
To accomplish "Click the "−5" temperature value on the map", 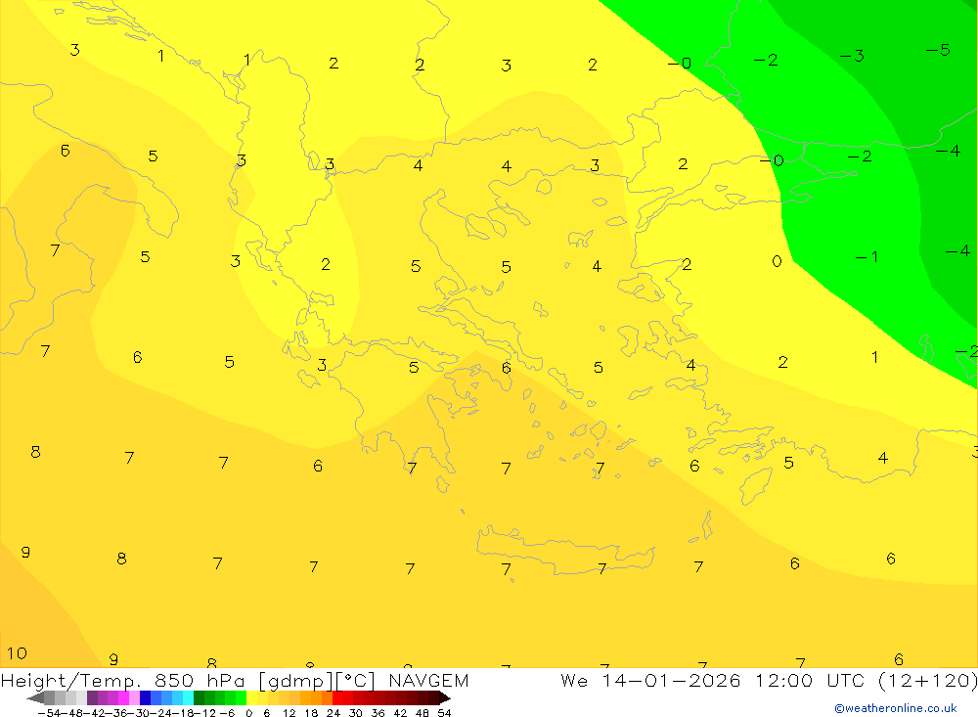I will (x=938, y=50).
